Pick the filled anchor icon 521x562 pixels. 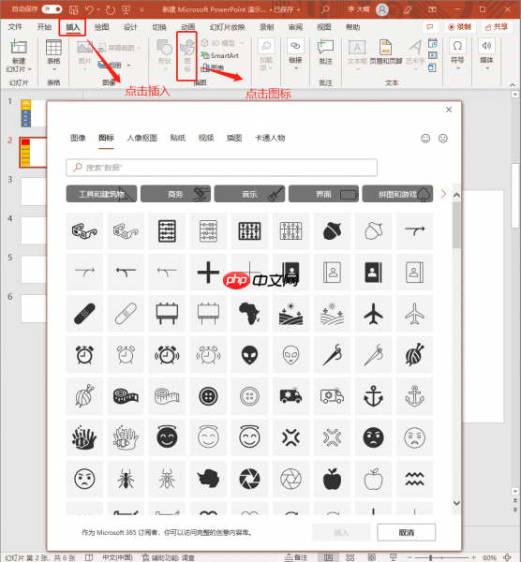coord(373,396)
